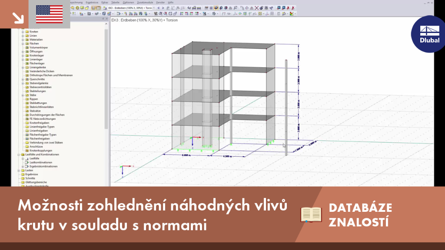Collapse the Lastfälle und Kombinationen node
This screenshot has height=250, width=445.
pyautogui.click(x=19, y=155)
